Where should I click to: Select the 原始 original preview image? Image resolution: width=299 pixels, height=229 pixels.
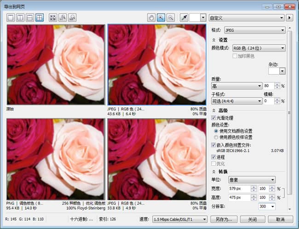click(x=56, y=65)
